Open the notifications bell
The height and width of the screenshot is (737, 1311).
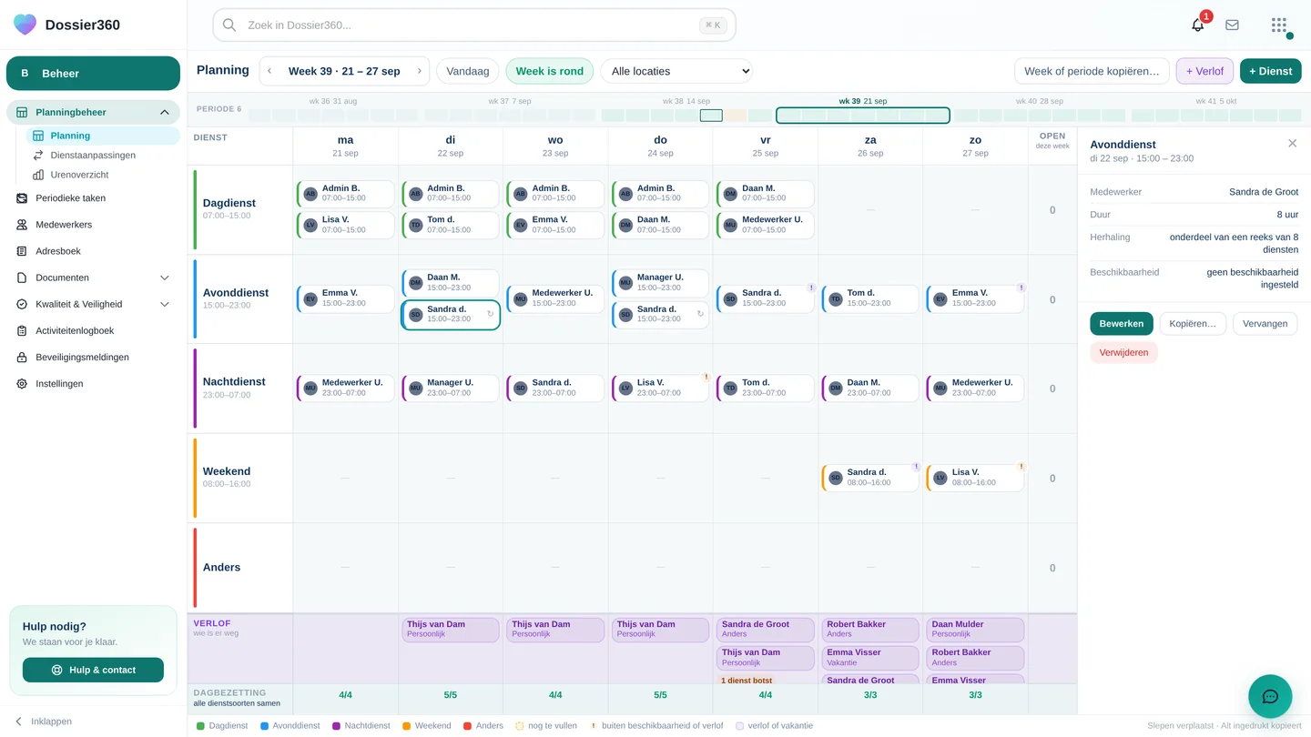pos(1198,25)
